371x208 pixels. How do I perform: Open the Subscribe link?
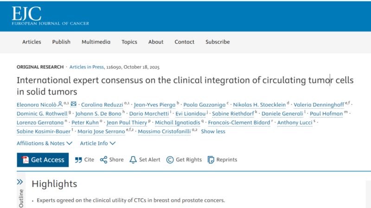point(217,42)
